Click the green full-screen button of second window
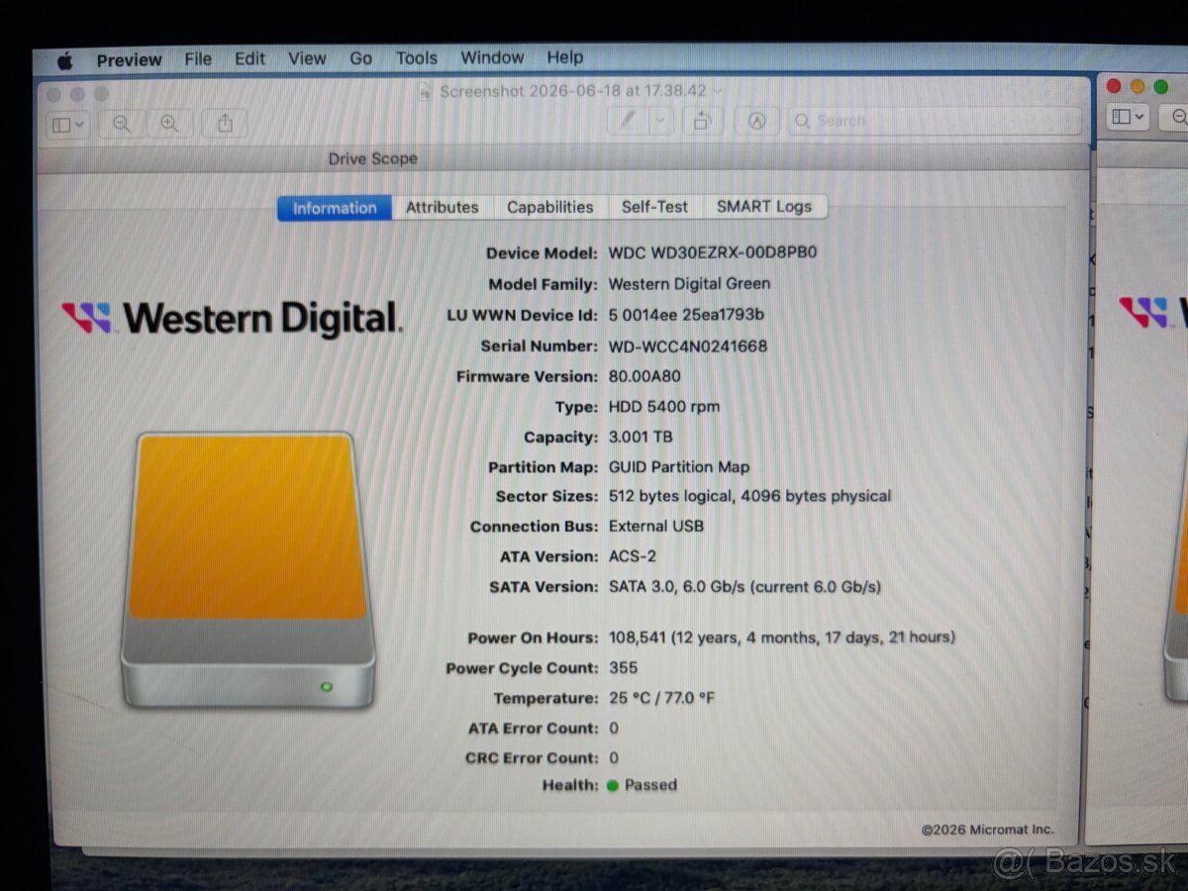1188x891 pixels. [1160, 87]
